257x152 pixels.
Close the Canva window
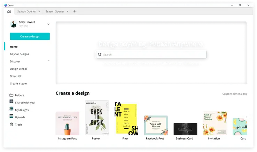click(249, 5)
